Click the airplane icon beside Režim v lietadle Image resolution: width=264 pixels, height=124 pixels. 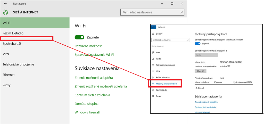pos(153,77)
